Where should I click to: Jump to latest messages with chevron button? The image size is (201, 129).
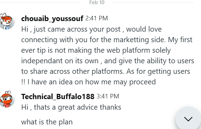pyautogui.click(x=188, y=119)
